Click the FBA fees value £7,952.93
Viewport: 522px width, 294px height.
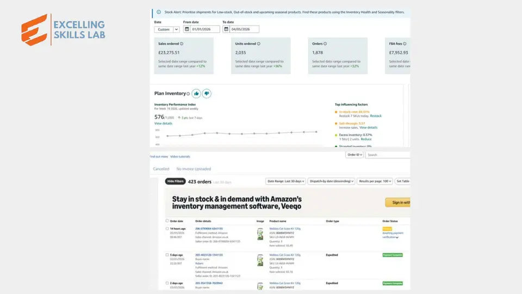point(399,53)
